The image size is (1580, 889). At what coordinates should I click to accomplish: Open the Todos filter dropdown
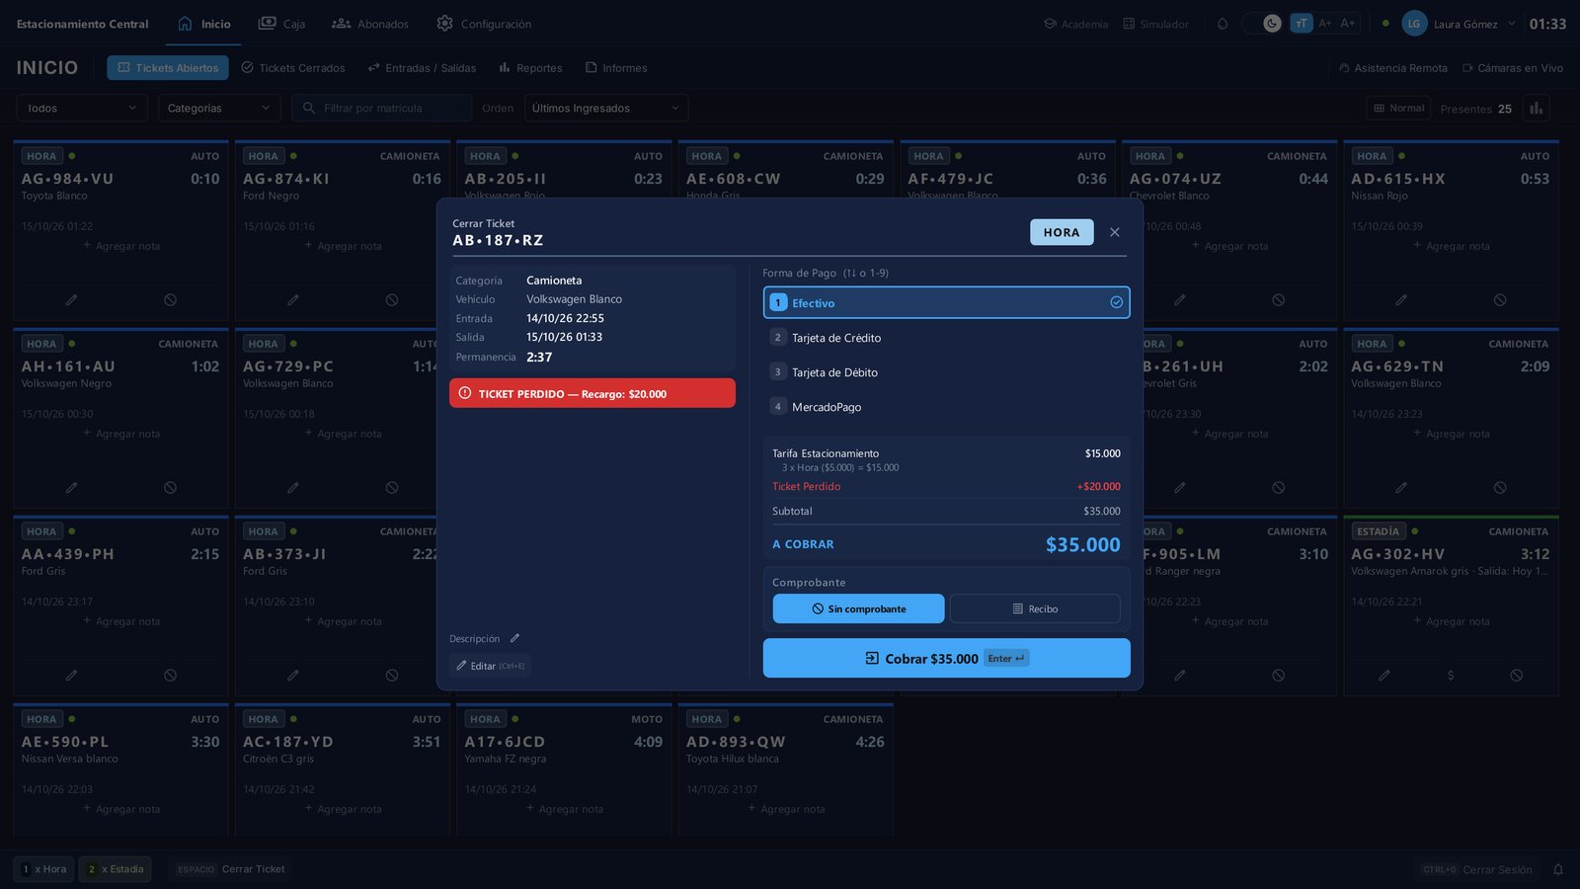pos(82,108)
